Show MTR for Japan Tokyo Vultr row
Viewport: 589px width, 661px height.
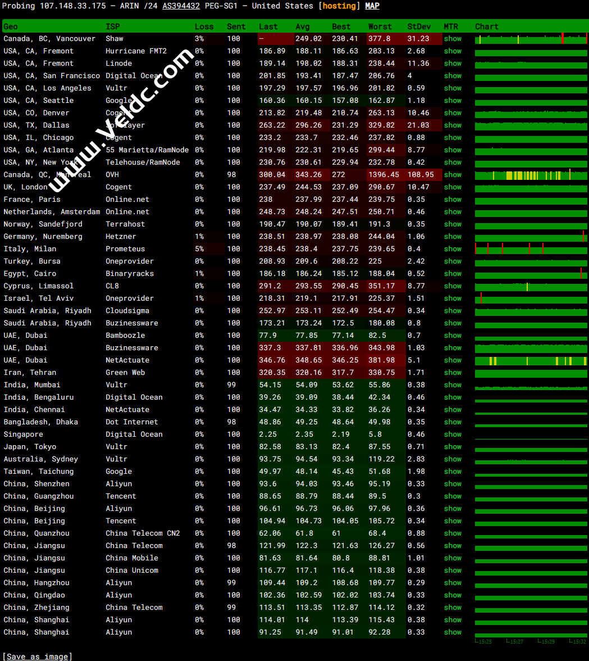click(x=453, y=447)
